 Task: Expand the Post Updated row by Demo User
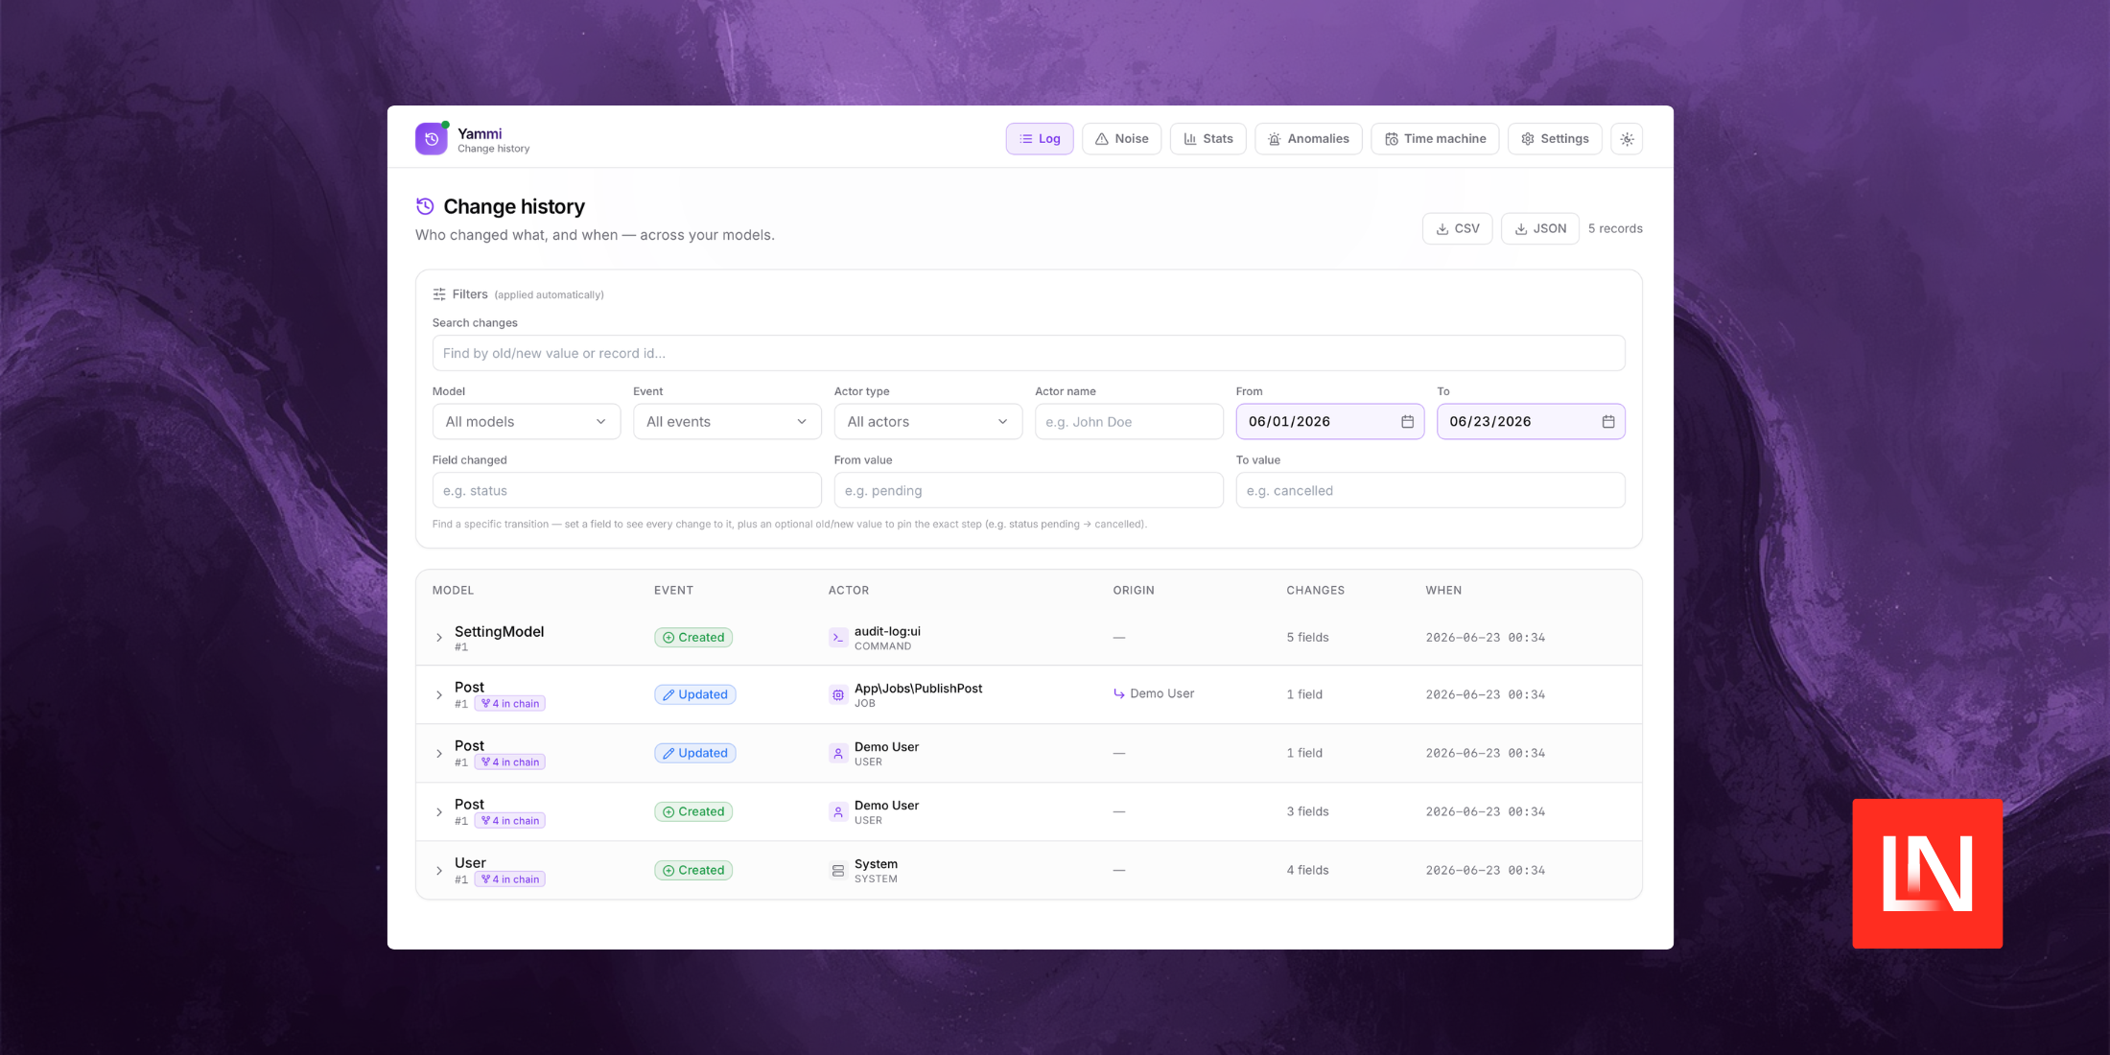tap(439, 754)
